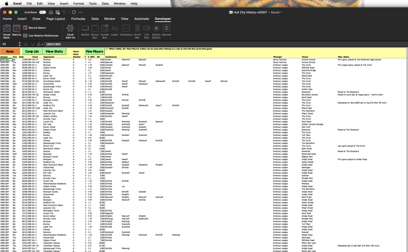The height and width of the screenshot is (252, 408).
Task: Expand the formula bar function dropdown
Action: click(x=42, y=44)
